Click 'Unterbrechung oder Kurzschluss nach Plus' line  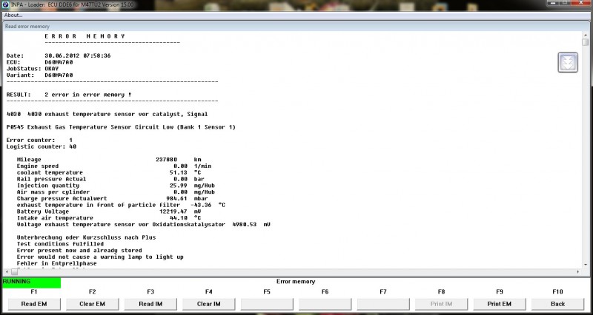[86, 237]
